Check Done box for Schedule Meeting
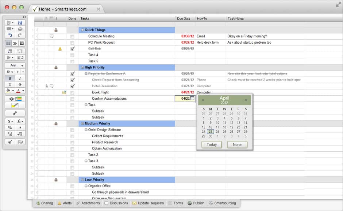343x211 pixels. click(72, 36)
